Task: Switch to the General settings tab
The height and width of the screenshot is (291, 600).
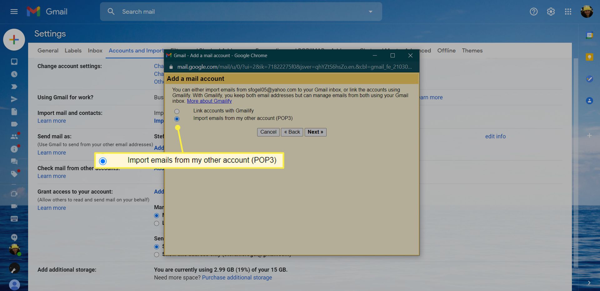Action: [48, 51]
